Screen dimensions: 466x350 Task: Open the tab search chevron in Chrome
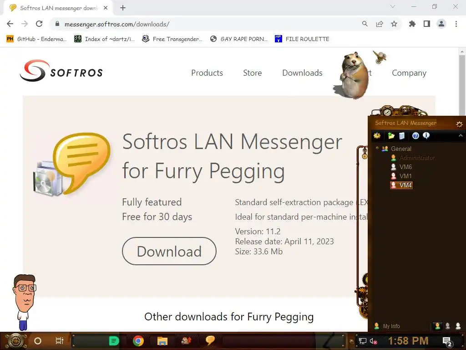click(x=393, y=6)
